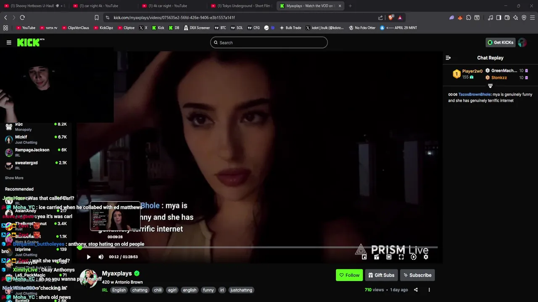This screenshot has width=538, height=302.
Task: Toggle fullscreen mode in player
Action: (401, 257)
